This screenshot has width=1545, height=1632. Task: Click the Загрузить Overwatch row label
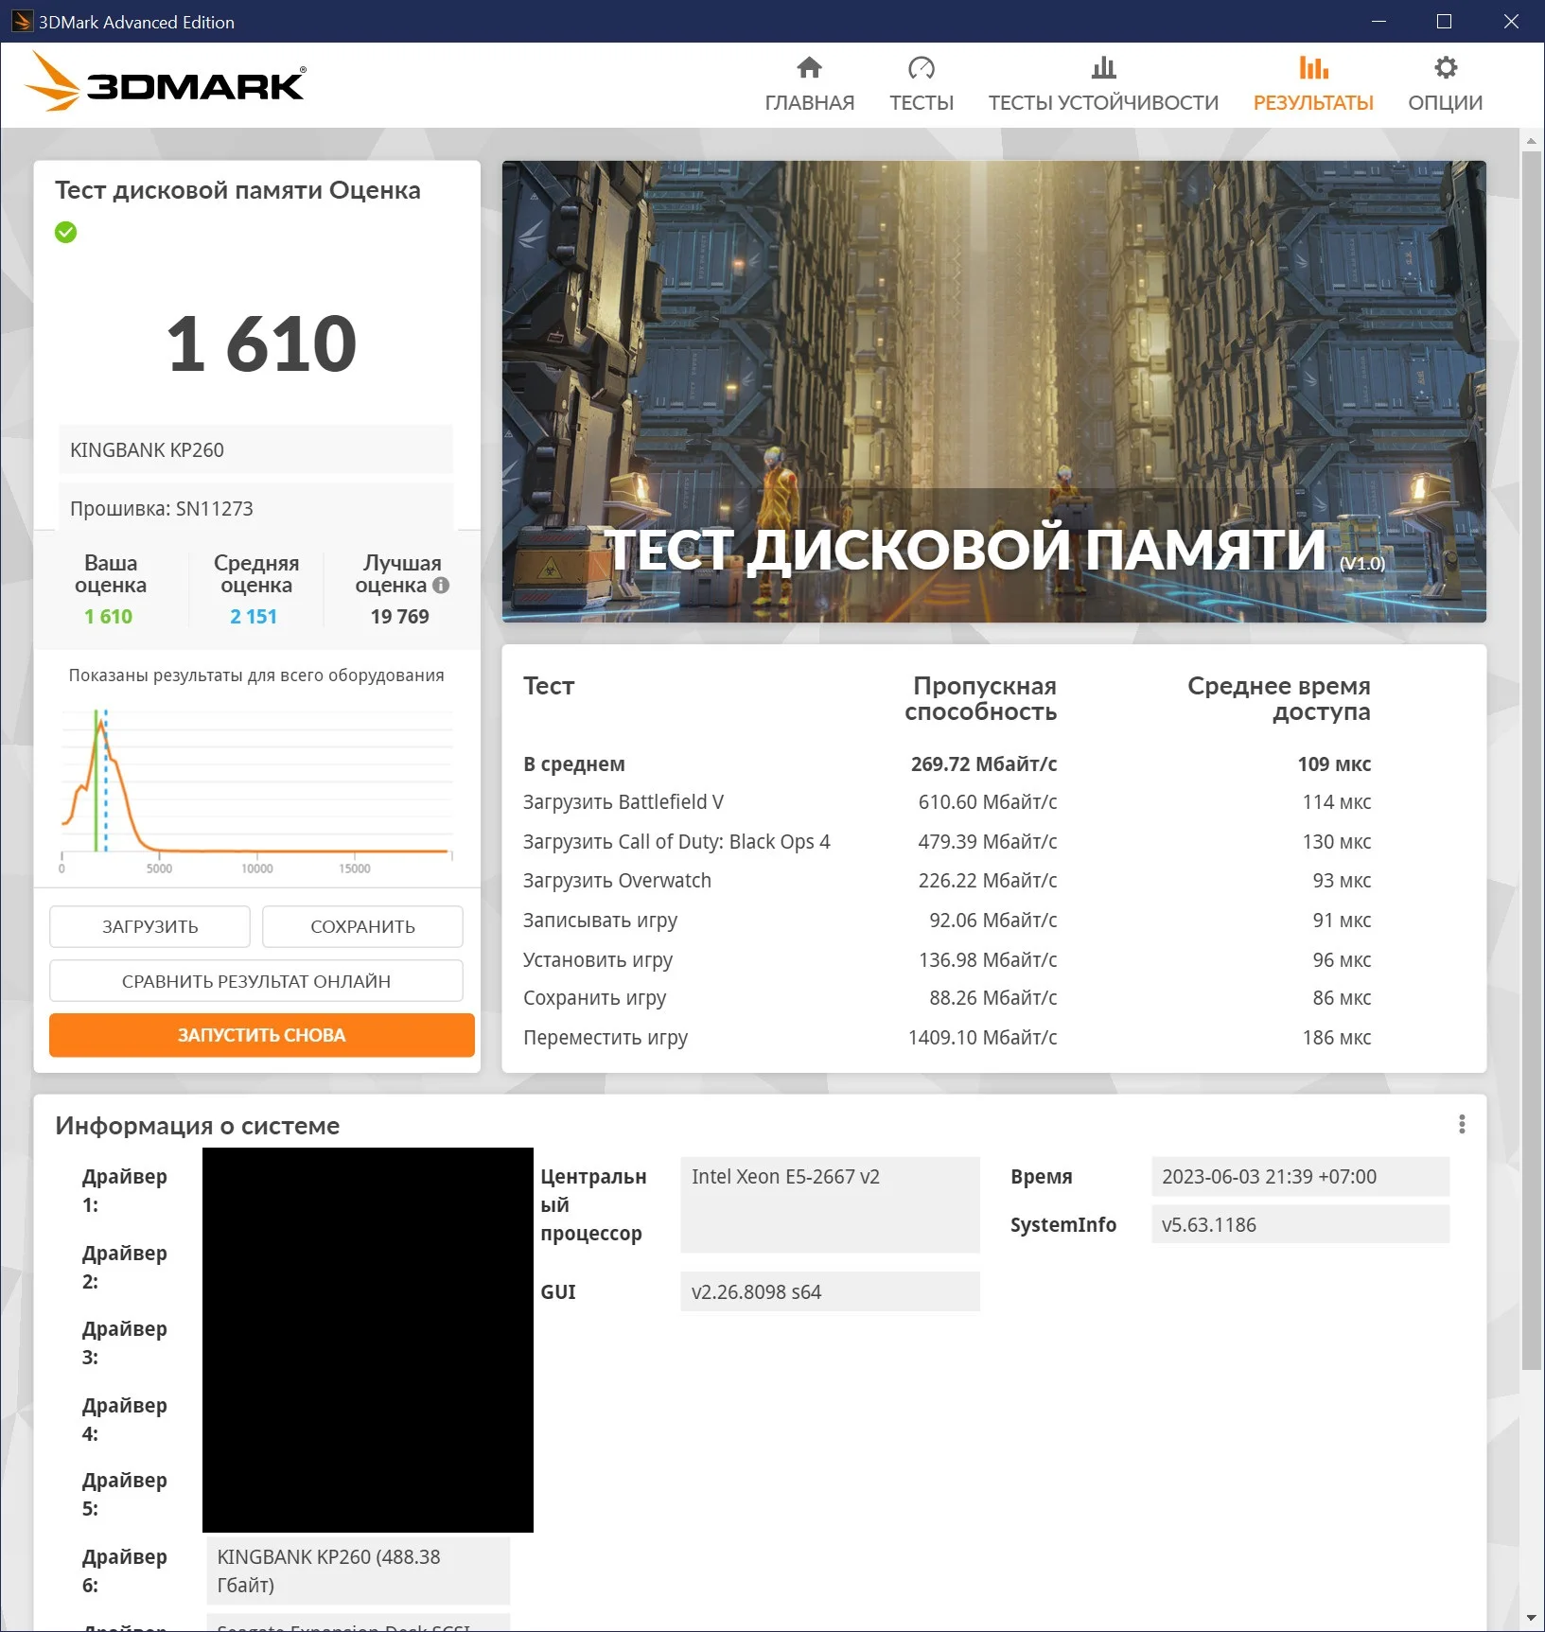tap(617, 881)
